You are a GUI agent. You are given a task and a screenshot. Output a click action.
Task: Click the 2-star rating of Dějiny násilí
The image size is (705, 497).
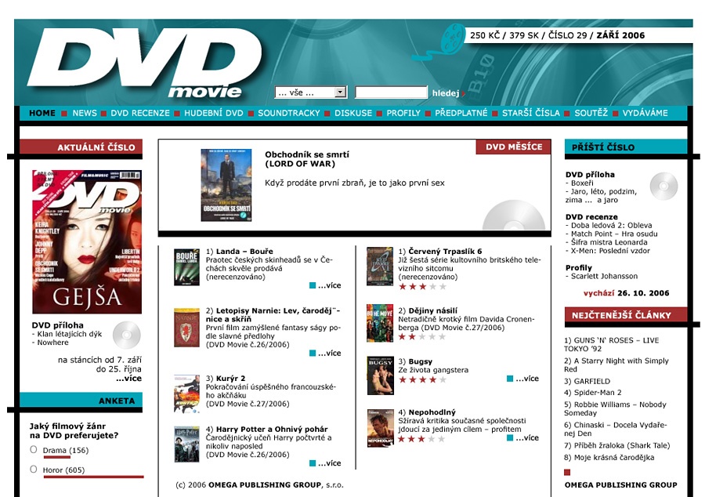click(422, 337)
